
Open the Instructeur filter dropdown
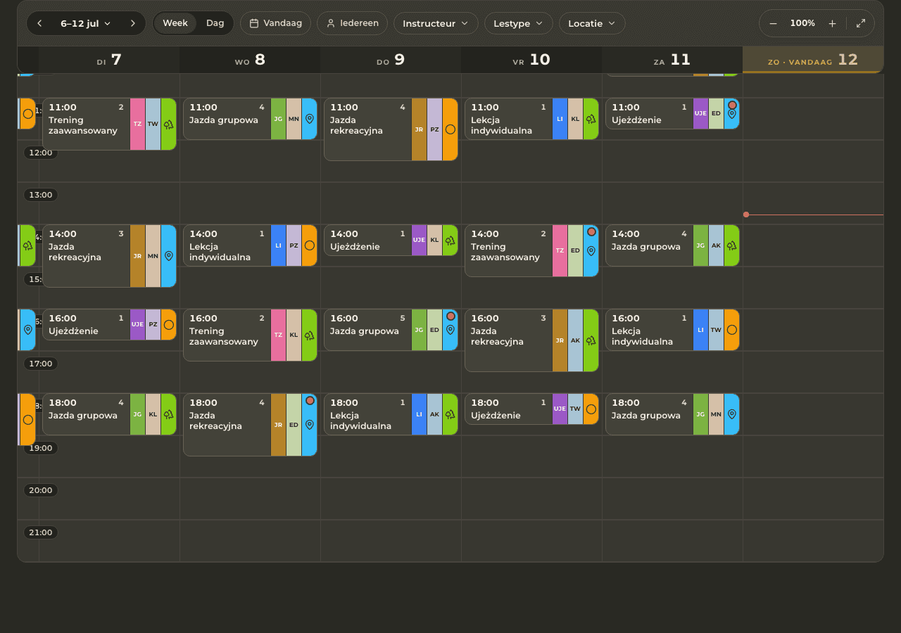436,23
